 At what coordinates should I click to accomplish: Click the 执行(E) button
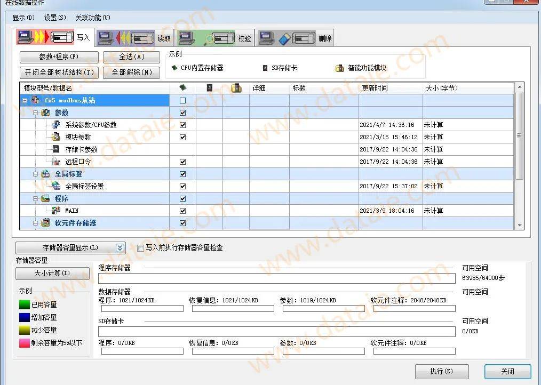point(442,372)
